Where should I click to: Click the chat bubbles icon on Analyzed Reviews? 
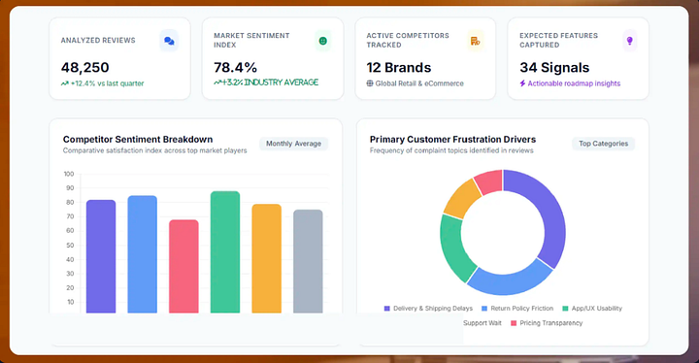169,41
